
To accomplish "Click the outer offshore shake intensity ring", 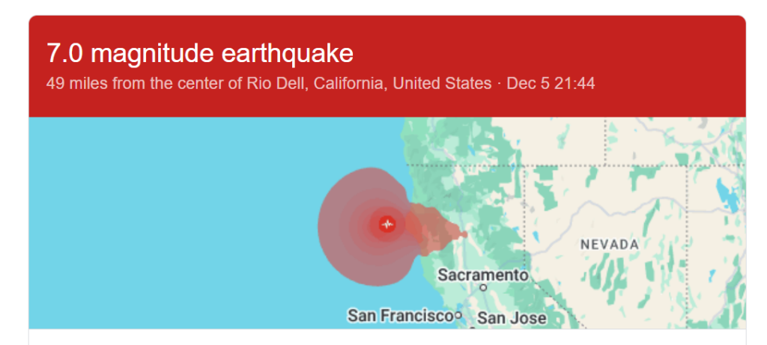I will click(x=337, y=225).
